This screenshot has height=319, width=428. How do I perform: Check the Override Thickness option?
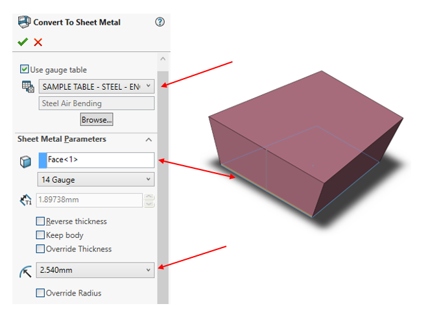[x=41, y=249]
